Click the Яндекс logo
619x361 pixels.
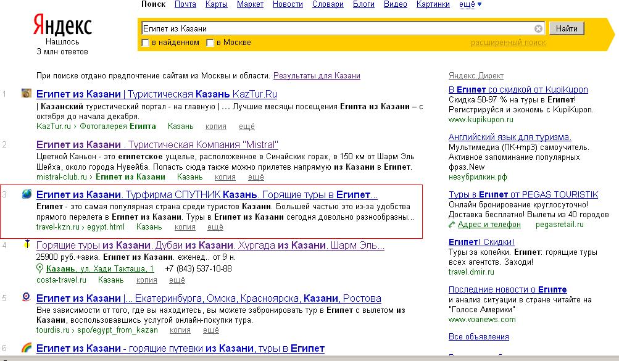62,26
